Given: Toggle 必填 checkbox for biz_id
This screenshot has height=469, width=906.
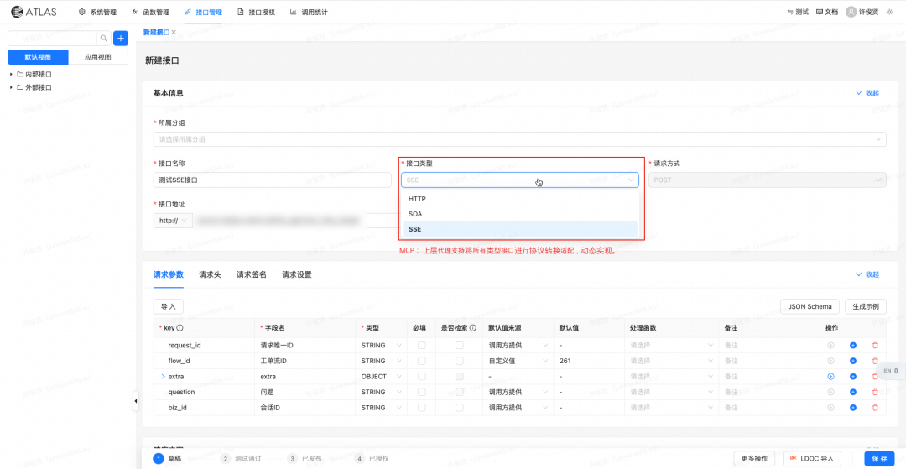Looking at the screenshot, I should [422, 408].
